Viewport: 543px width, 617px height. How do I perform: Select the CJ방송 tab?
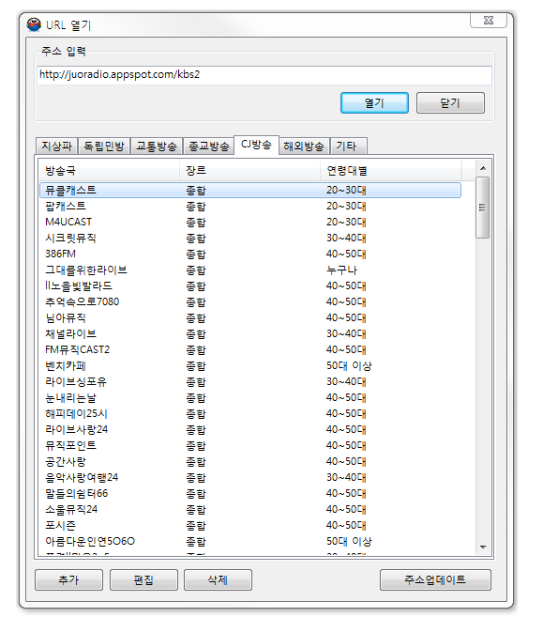point(256,145)
